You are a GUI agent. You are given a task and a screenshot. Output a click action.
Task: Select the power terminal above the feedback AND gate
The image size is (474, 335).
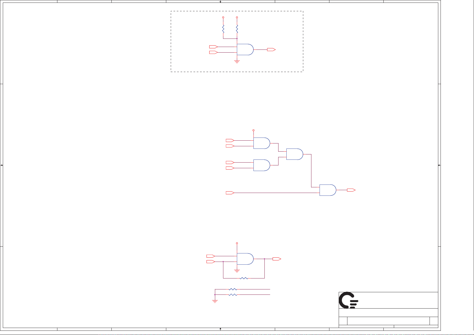pos(237,243)
